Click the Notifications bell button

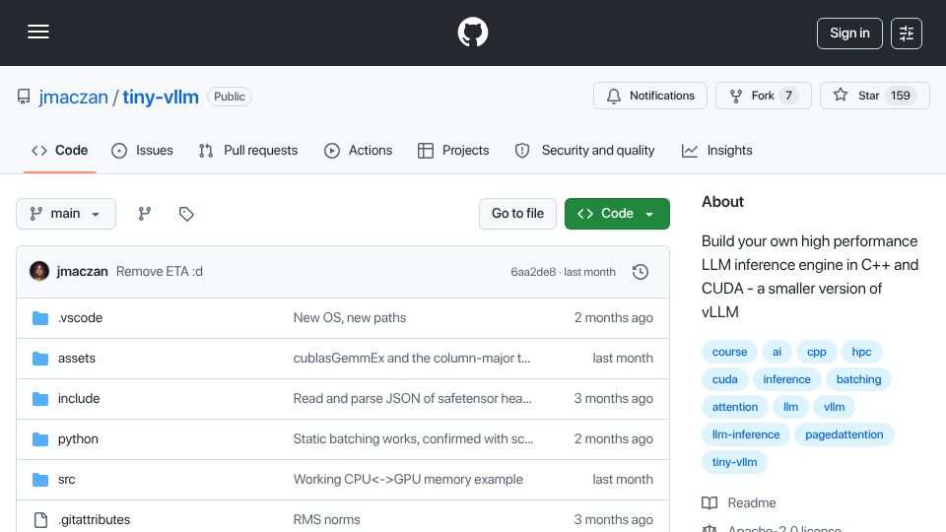pos(649,96)
